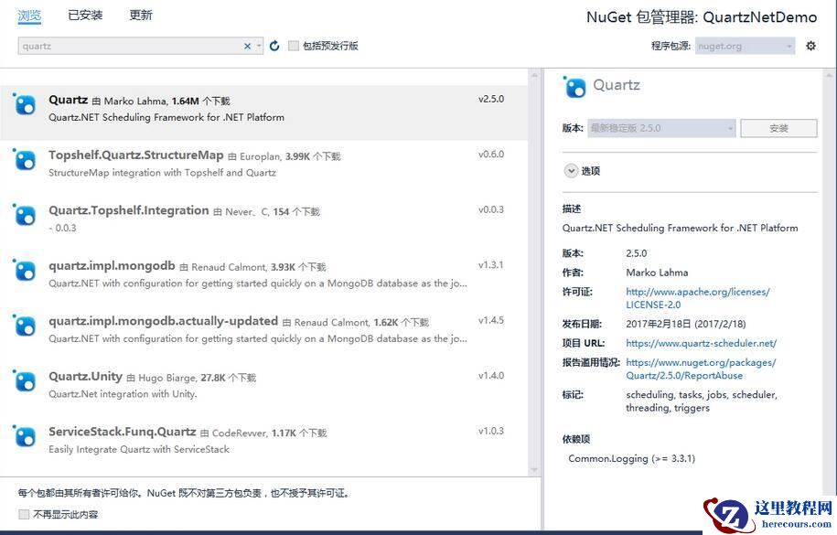Open the ReportAbuse nuget.org link

[701, 369]
